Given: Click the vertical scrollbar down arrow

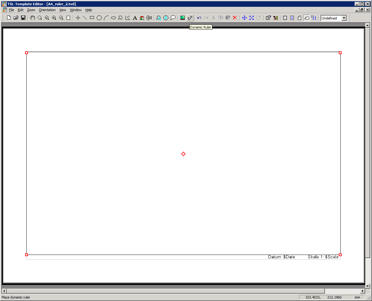Looking at the screenshot, I should pos(368,286).
